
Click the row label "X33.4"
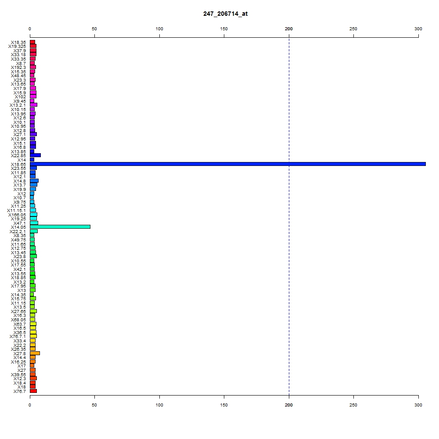tap(20, 341)
